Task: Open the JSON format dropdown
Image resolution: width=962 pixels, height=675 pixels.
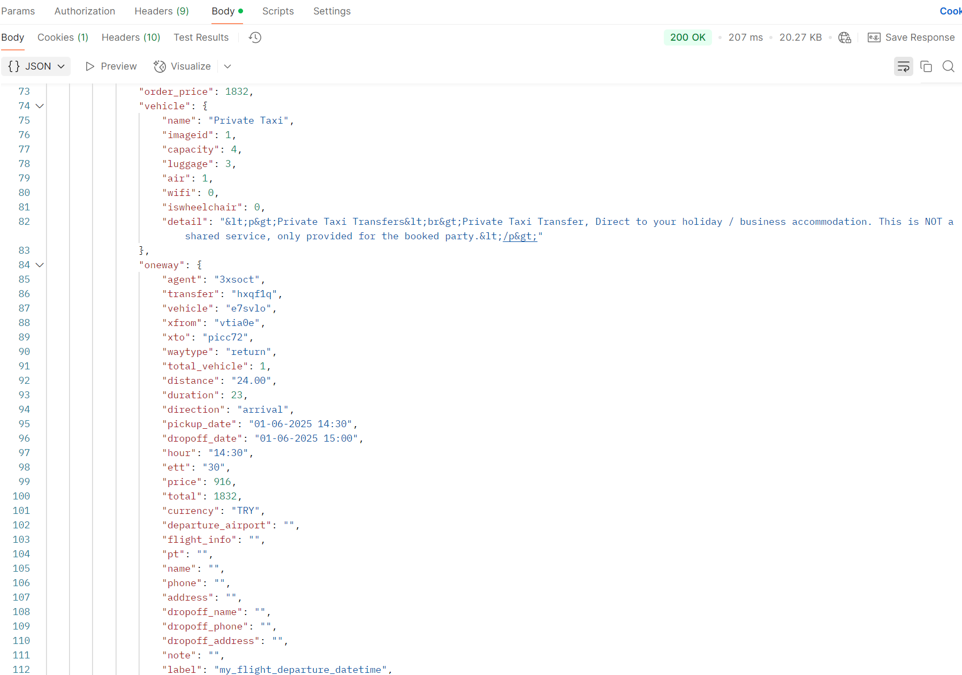Action: [x=36, y=66]
